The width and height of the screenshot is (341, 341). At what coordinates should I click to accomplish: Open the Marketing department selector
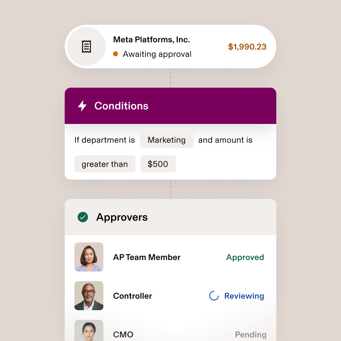click(167, 140)
